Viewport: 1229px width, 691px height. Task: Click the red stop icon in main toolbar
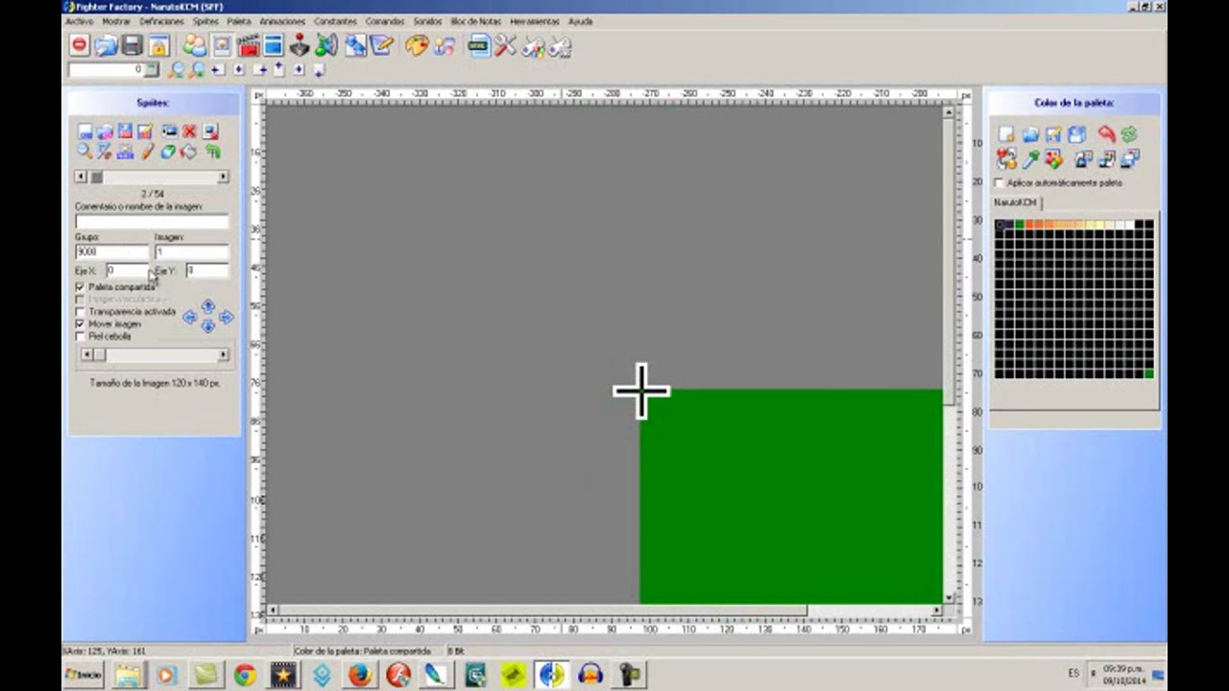tap(80, 45)
